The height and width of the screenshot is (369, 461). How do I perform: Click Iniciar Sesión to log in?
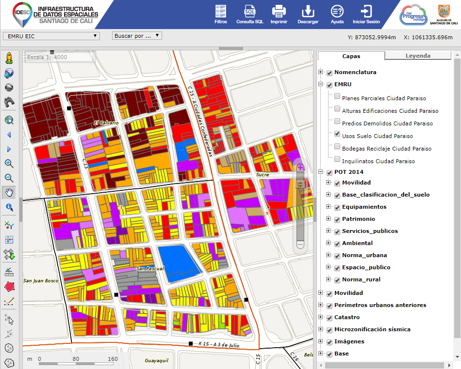366,14
